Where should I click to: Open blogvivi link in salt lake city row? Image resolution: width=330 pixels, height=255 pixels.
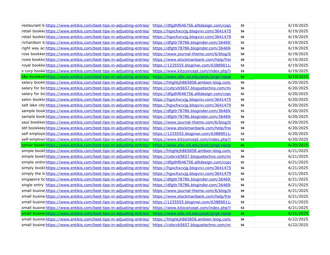191,105
